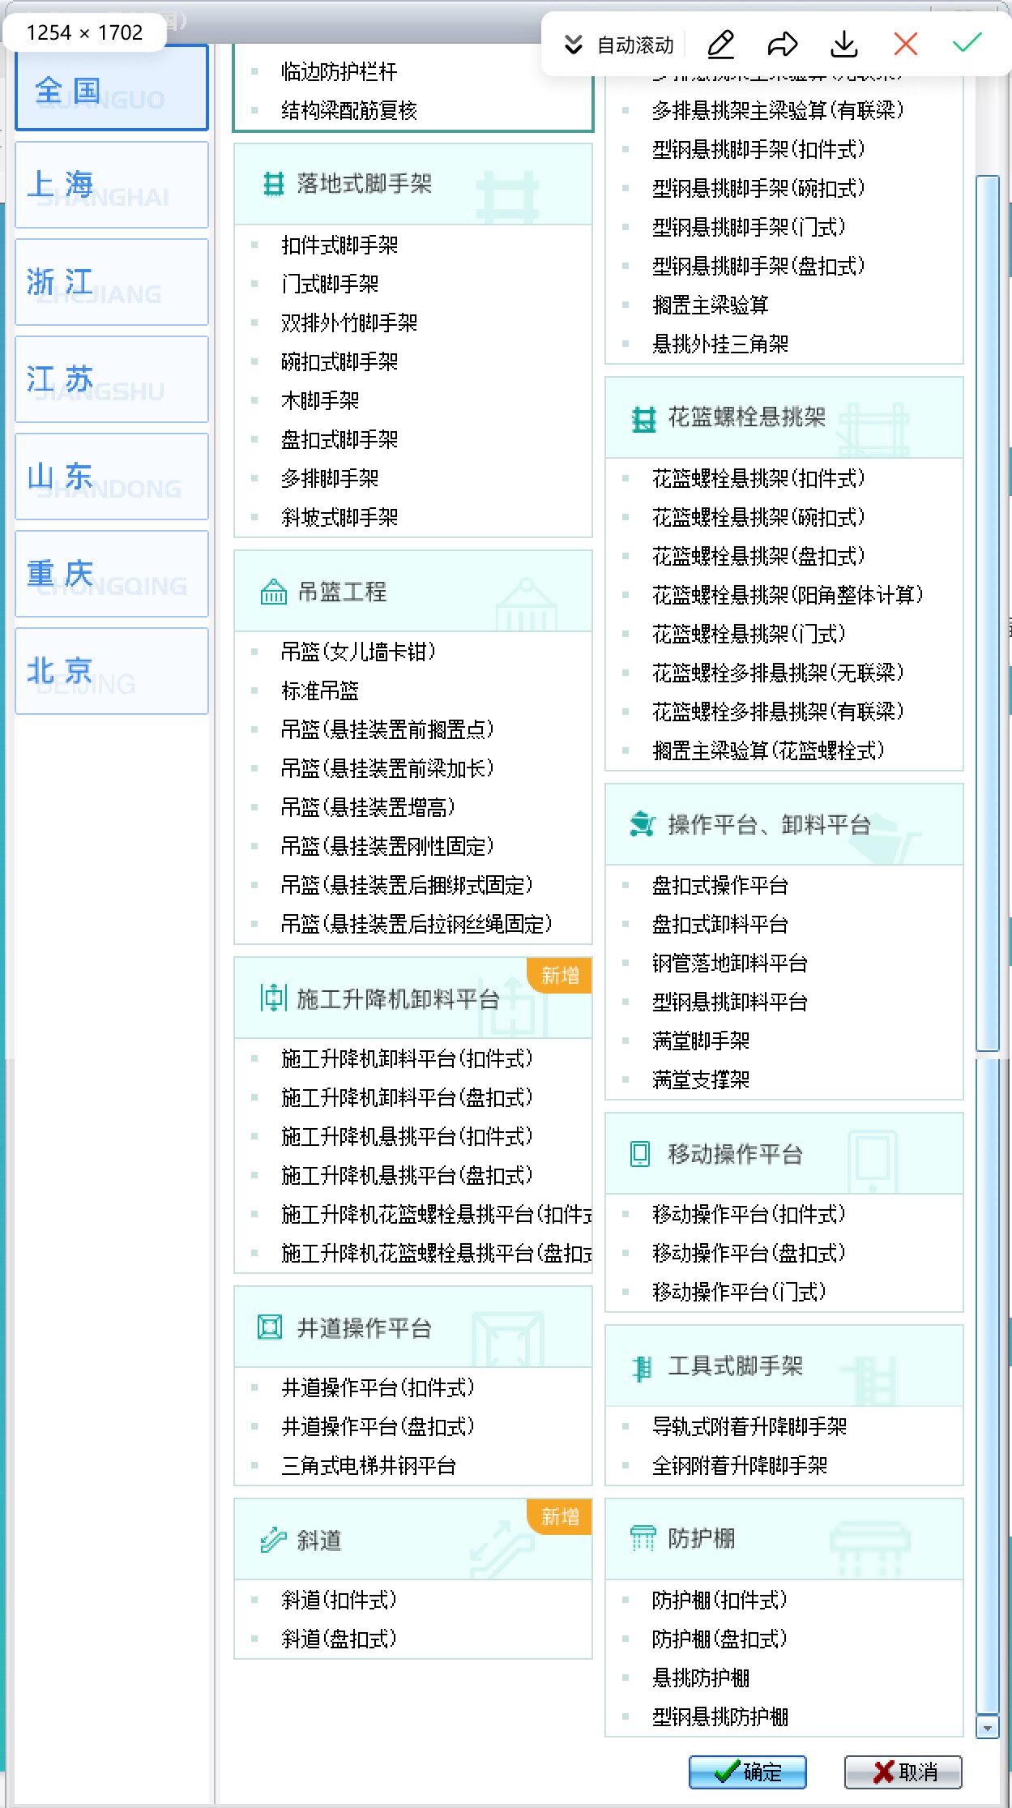
Task: Select 搁置主梁验算 item
Action: 711,306
